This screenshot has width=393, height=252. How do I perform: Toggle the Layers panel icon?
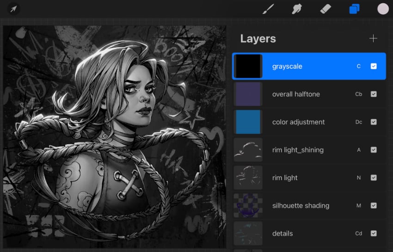tap(355, 9)
